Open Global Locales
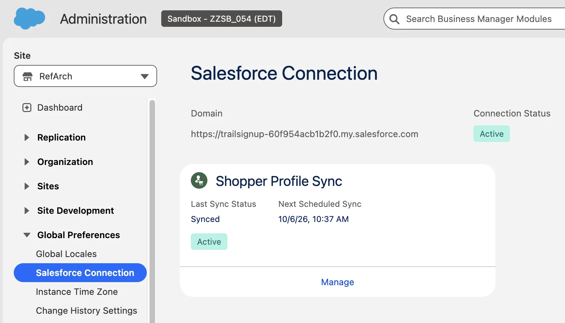This screenshot has height=323, width=565. (x=66, y=254)
